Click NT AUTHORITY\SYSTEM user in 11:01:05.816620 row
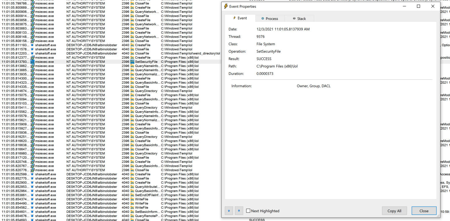 [x=86, y=141]
